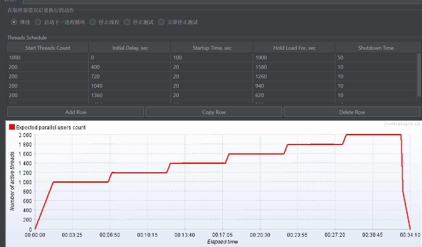Select the initial delay cell with value 400
Viewport: 422px width, 247px height.
130,67
